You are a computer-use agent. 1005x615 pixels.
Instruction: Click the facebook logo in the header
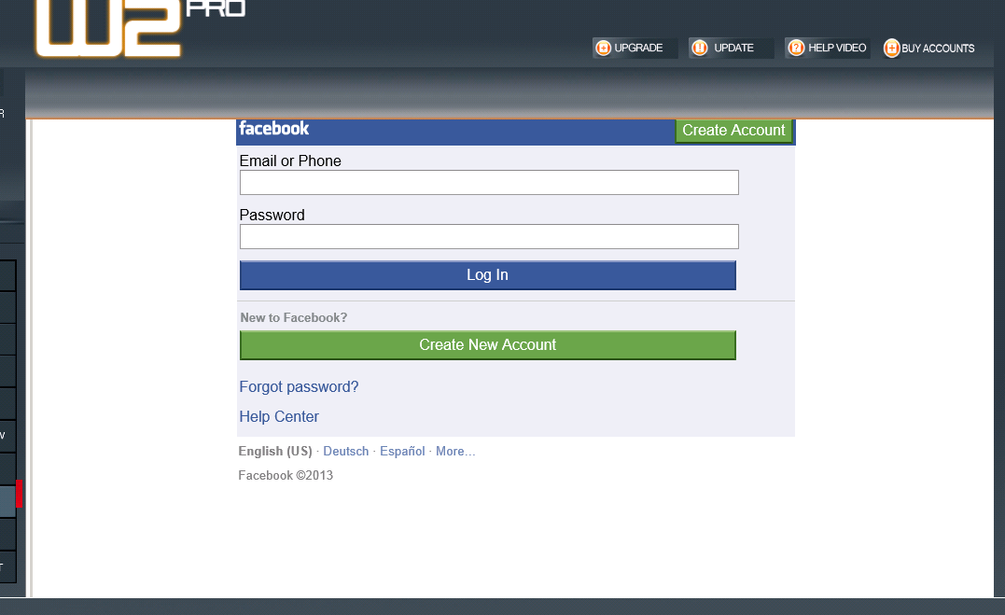(273, 129)
